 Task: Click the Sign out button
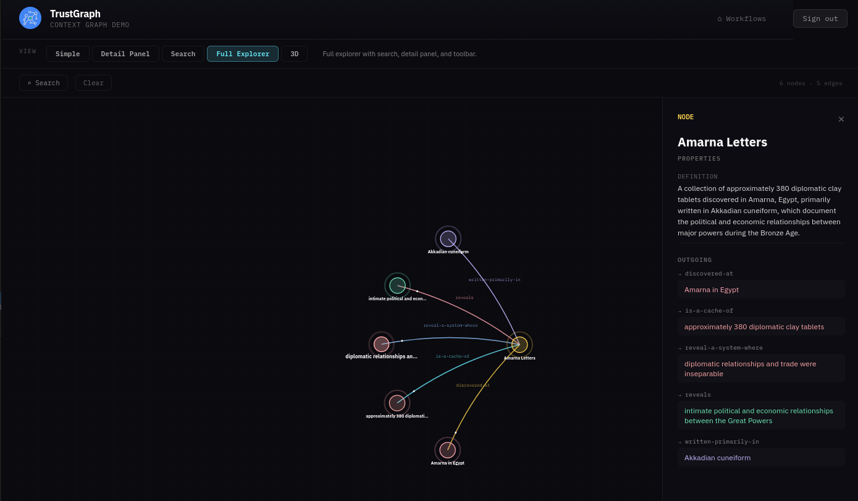click(820, 19)
